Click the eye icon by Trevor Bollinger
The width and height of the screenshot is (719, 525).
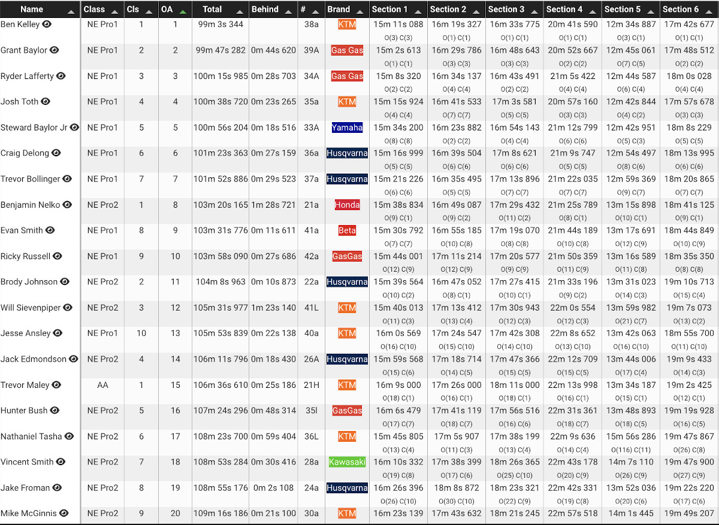[x=67, y=179]
